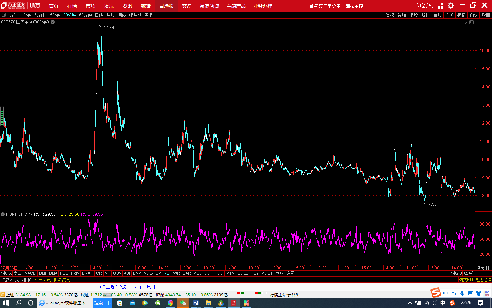Zoom in chart with the plus button
This screenshot has width=492, height=308.
click(x=479, y=273)
